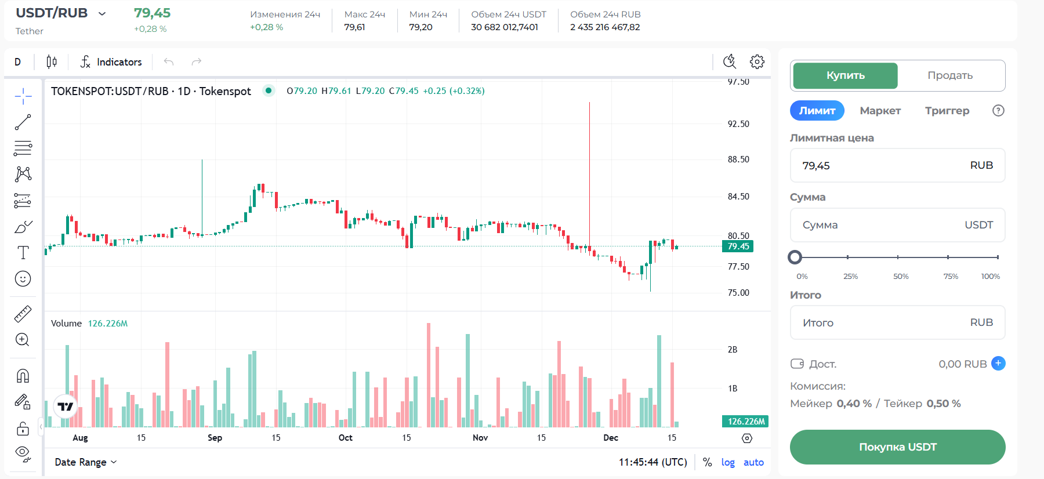
Task: Toggle the log scale
Action: click(728, 462)
